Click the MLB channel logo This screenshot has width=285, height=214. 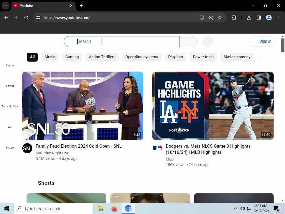pos(157,148)
